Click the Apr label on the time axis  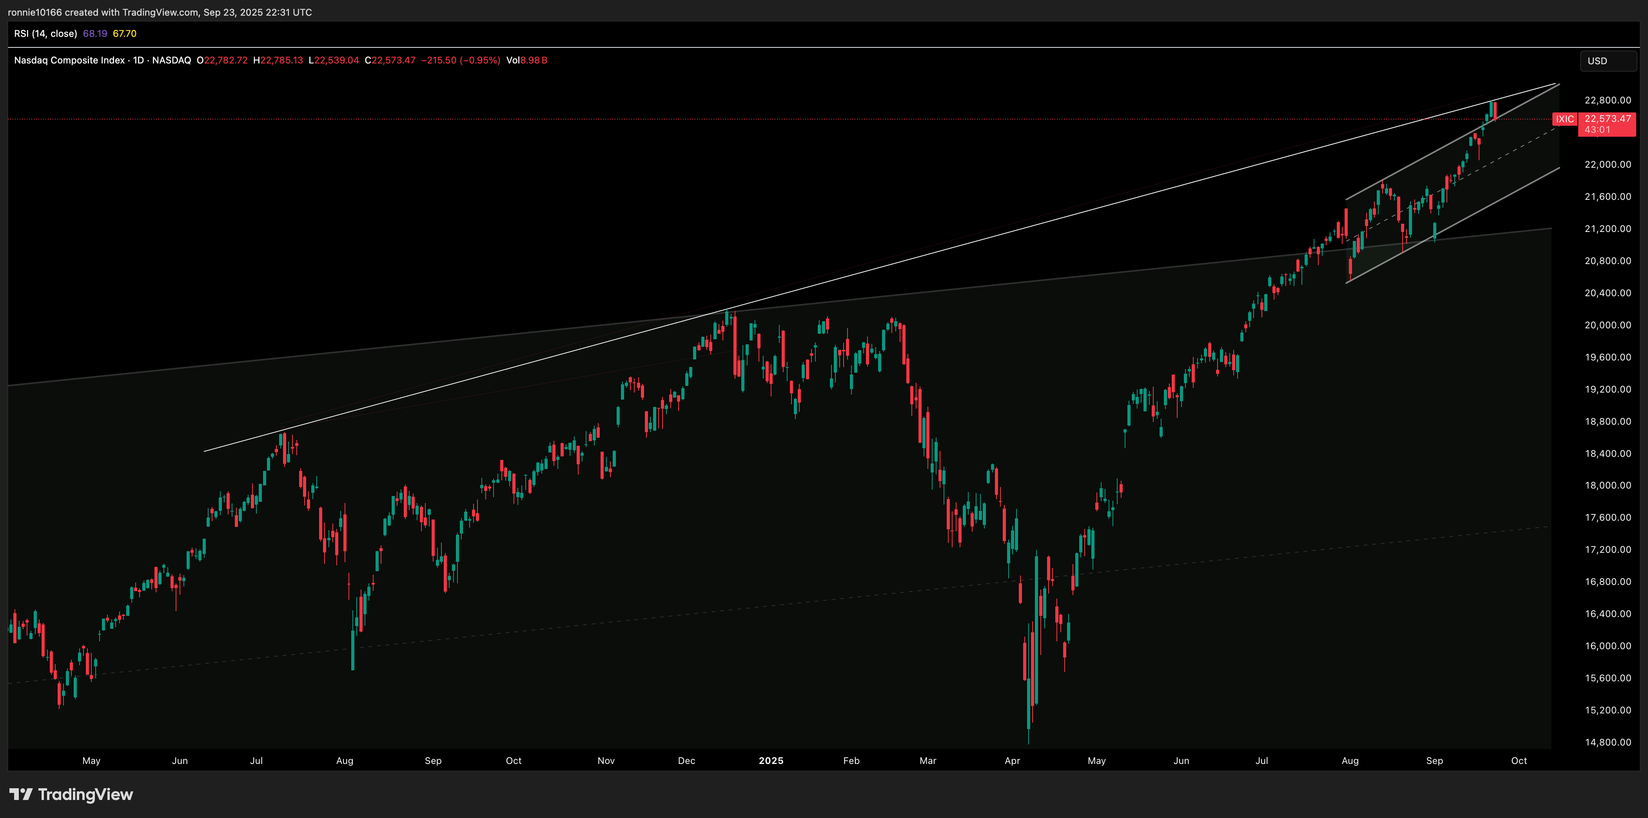click(x=1012, y=760)
